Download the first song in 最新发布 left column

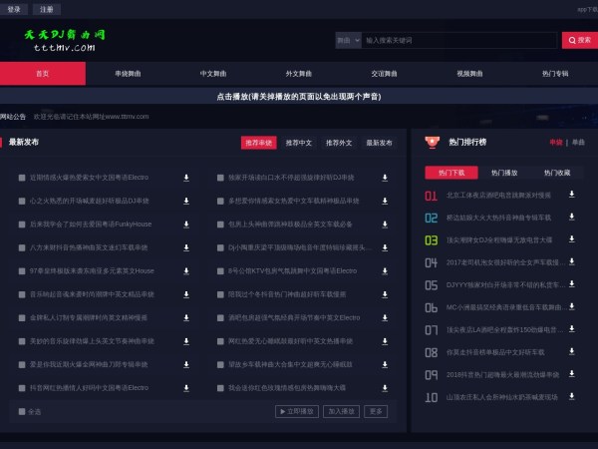(x=186, y=177)
